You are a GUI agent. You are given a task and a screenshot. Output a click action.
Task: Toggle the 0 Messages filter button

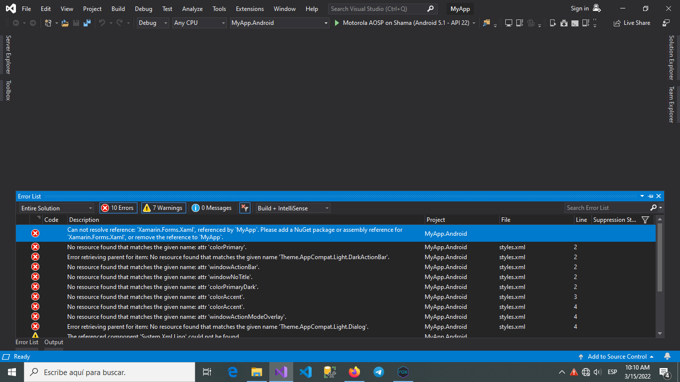[212, 207]
